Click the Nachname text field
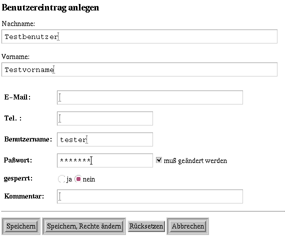 click(x=139, y=36)
